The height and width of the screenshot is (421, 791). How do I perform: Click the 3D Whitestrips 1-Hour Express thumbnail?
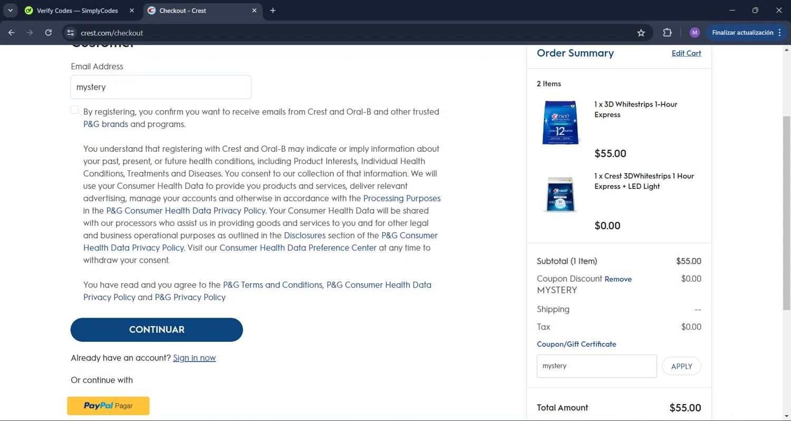[x=561, y=122]
